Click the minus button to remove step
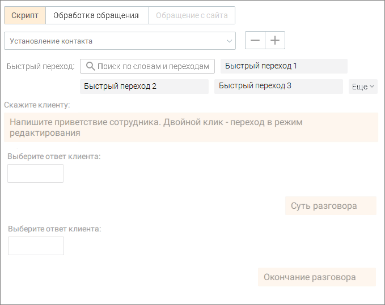Viewport: 385px width, 305px height. tap(255, 40)
